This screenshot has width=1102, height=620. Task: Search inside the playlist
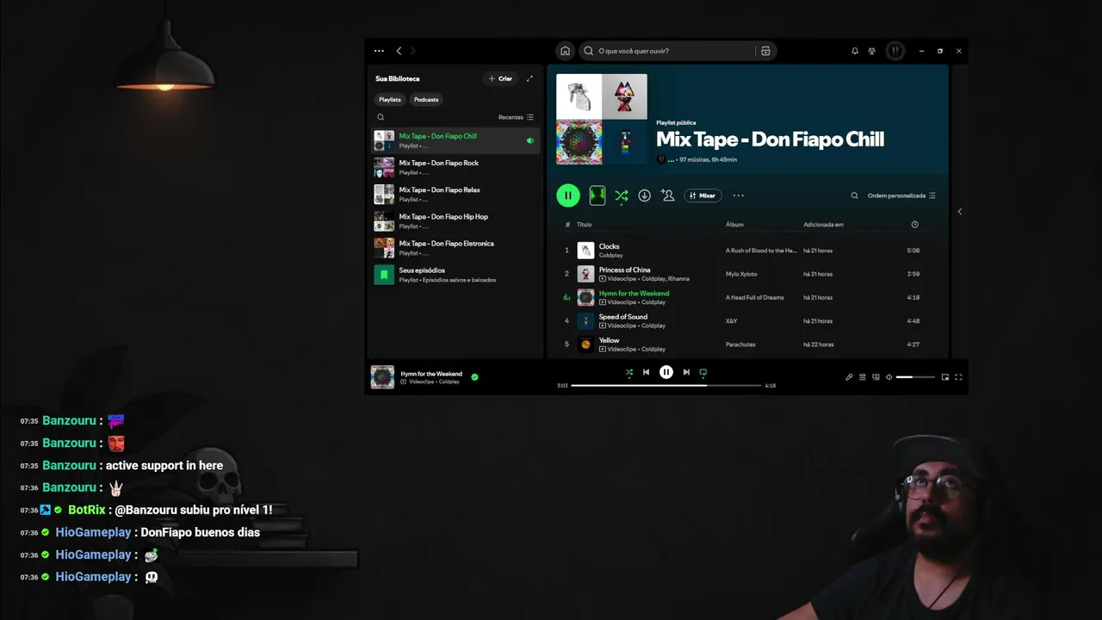854,195
